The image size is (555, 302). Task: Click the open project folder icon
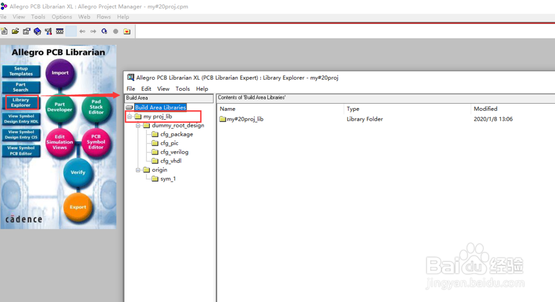click(15, 31)
